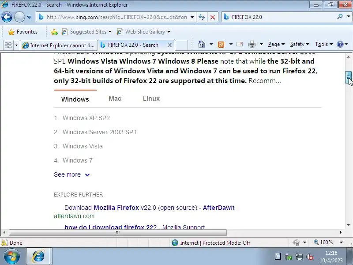Stop loading with the red X icon
Viewport: 353px width, 265px height.
coord(213,17)
